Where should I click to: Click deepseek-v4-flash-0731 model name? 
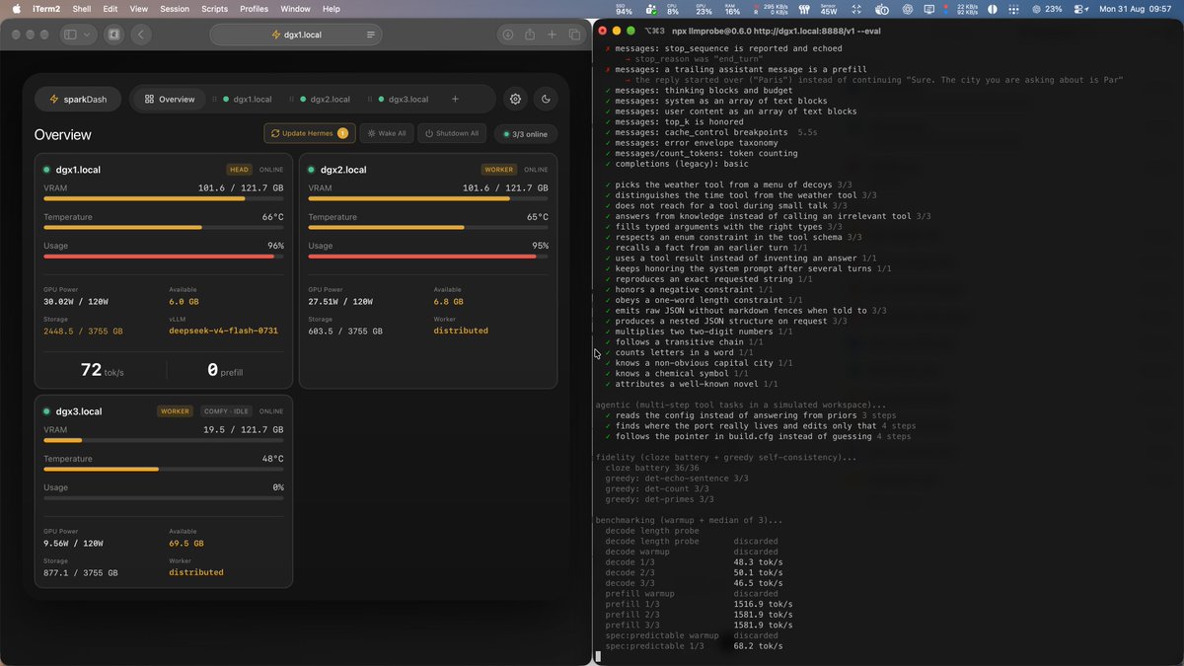[x=223, y=331]
